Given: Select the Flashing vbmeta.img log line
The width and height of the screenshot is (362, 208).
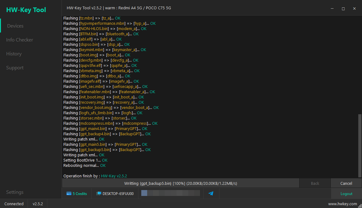Looking at the screenshot, I should coord(101,71).
